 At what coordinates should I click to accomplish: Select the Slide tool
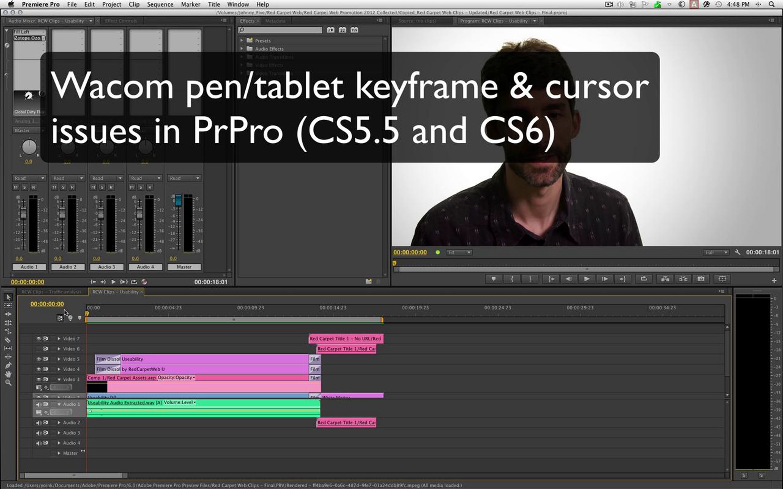point(8,357)
